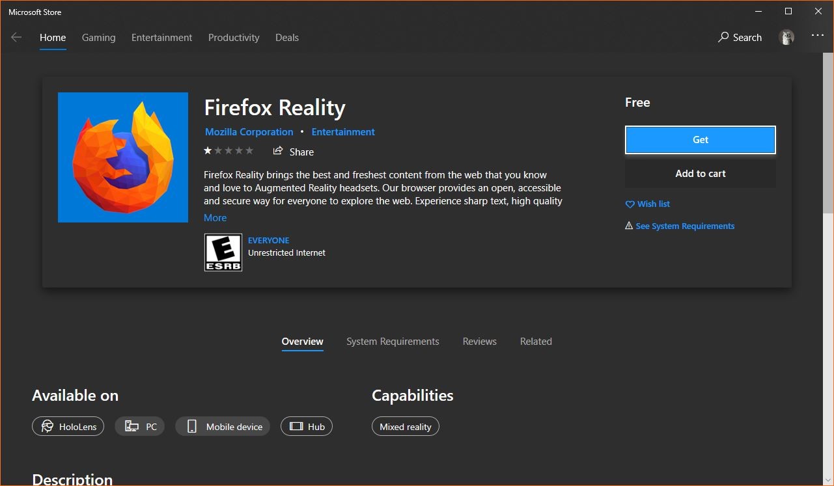Go back with the arrow icon
Image resolution: width=834 pixels, height=486 pixels.
pyautogui.click(x=16, y=37)
